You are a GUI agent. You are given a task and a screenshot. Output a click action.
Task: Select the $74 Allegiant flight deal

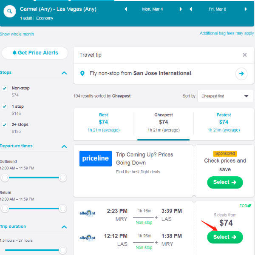pos(225,237)
